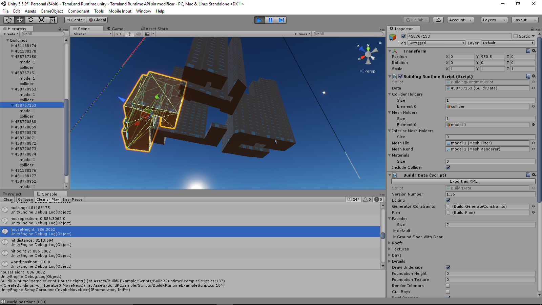Open the Gizmos dropdown
Screen dimensions: 542x305
(303, 34)
